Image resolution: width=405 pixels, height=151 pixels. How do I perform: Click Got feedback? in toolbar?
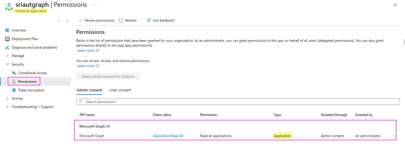click(161, 20)
